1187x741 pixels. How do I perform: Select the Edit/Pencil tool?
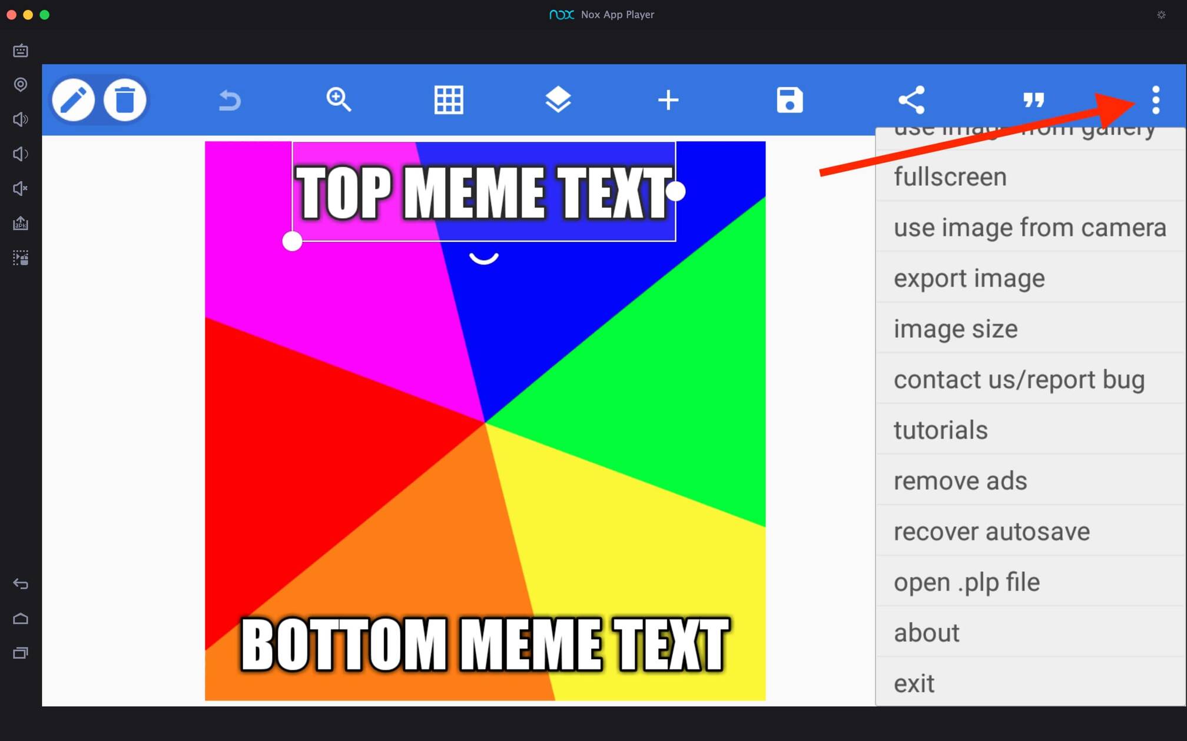point(74,100)
